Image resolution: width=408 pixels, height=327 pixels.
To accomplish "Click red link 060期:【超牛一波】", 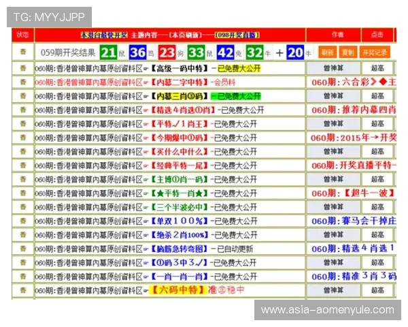I will point(354,193).
